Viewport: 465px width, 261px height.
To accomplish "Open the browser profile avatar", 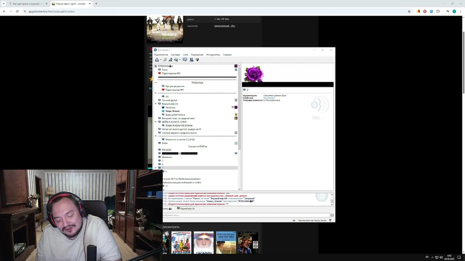I will [x=454, y=11].
